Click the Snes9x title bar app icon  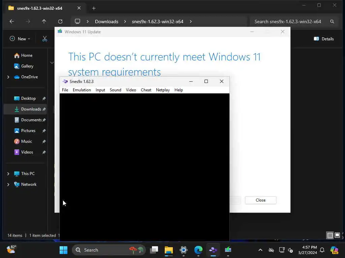(65, 81)
